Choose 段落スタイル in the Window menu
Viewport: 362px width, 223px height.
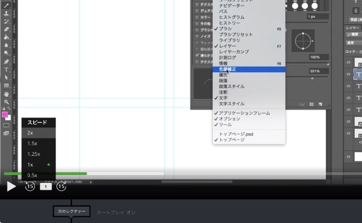point(249,86)
